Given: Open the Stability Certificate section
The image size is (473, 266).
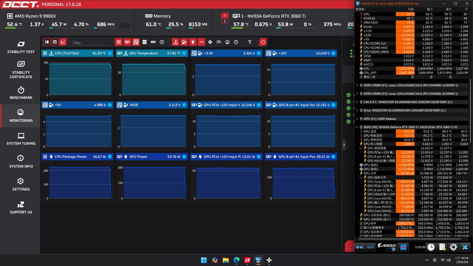Looking at the screenshot, I should [21, 70].
